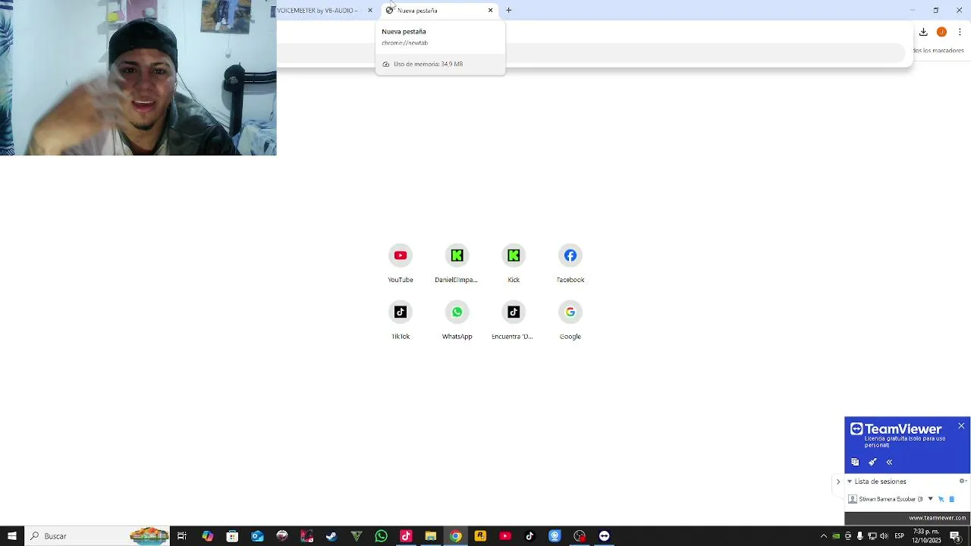971x546 pixels.
Task: Open the Chrome profile avatar
Action: (x=941, y=32)
